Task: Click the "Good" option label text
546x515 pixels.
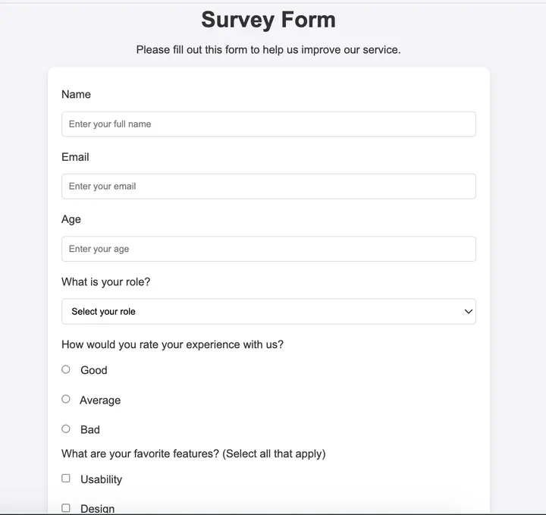Action: click(94, 370)
